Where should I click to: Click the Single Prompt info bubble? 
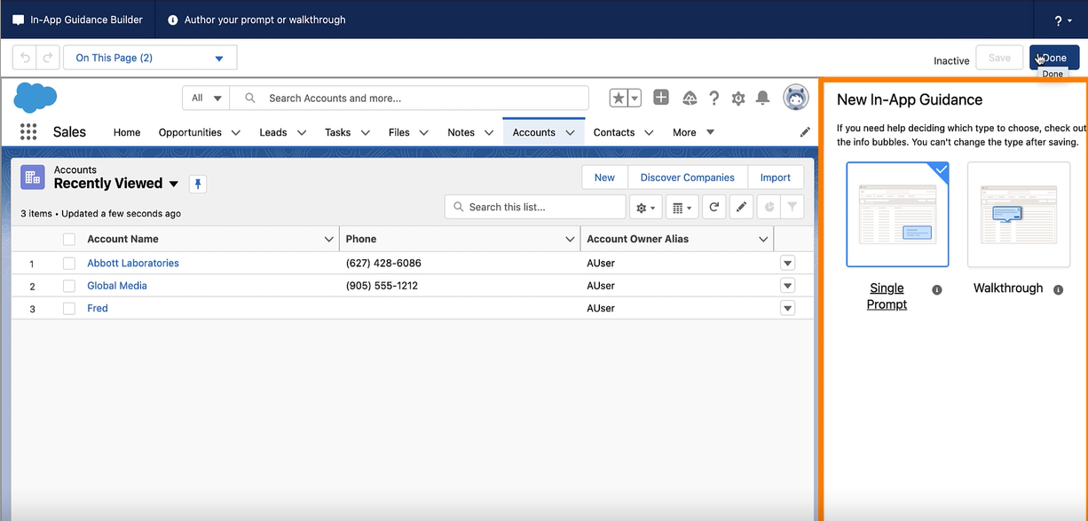[x=937, y=289]
